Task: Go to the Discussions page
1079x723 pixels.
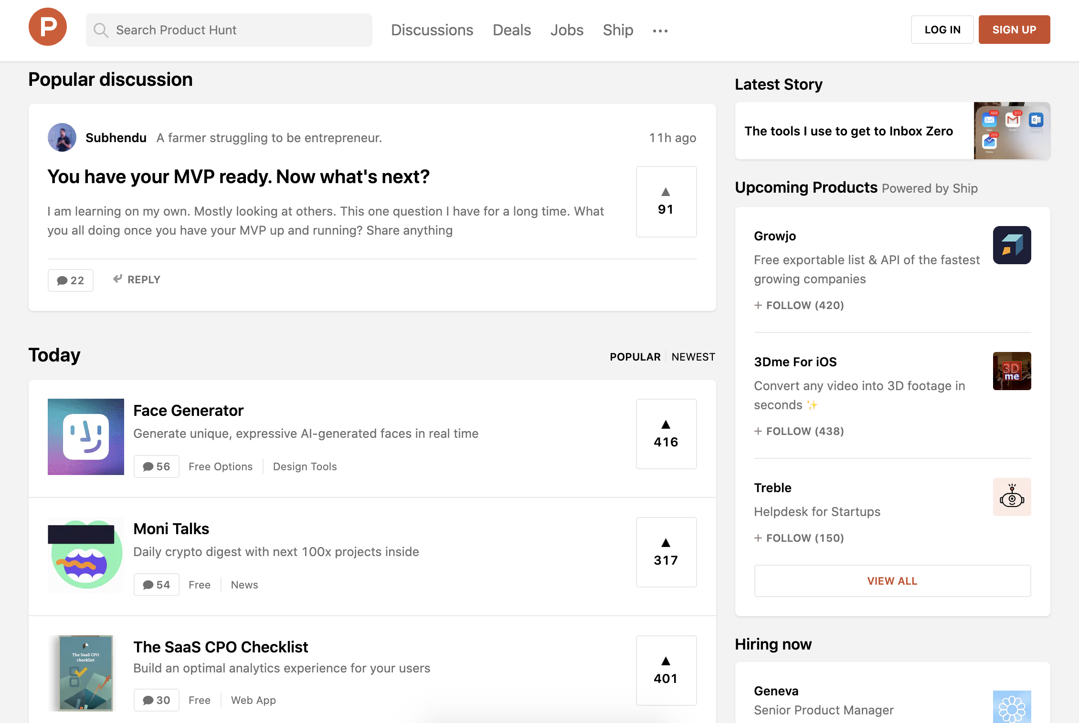Action: coord(432,30)
